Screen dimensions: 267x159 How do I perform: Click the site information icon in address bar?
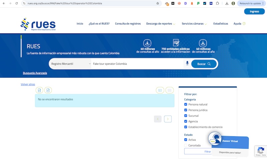click(24, 3)
